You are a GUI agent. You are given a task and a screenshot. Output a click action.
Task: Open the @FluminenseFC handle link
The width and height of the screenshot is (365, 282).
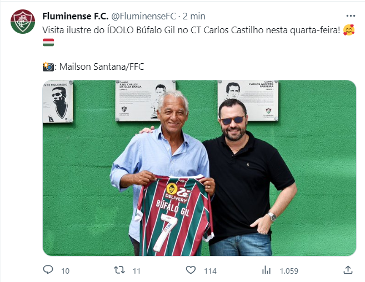point(143,16)
